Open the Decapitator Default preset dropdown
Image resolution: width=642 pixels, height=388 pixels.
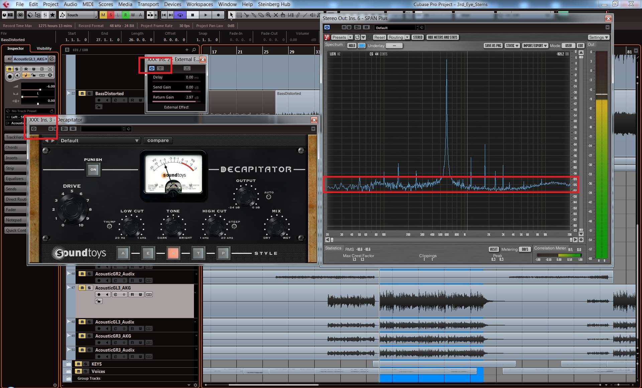click(99, 141)
